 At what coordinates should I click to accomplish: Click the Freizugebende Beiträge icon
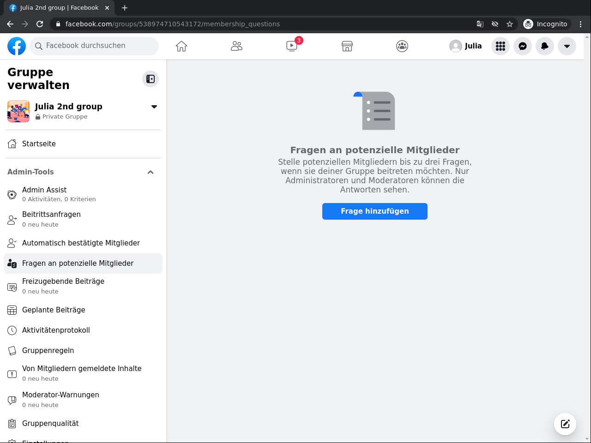tap(12, 287)
